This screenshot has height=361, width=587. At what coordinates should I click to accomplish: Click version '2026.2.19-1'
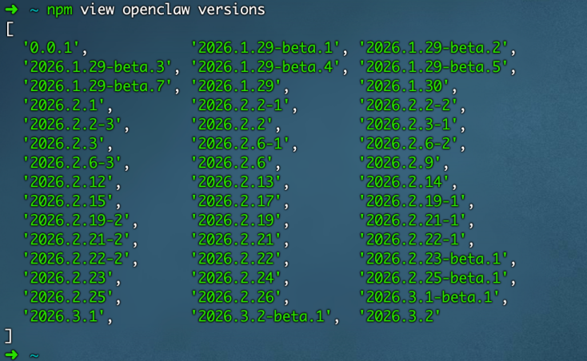click(x=412, y=201)
